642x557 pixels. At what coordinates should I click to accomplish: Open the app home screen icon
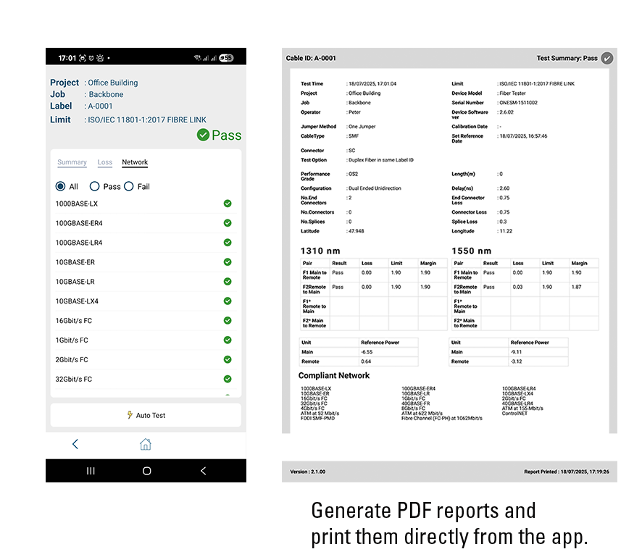pyautogui.click(x=146, y=444)
